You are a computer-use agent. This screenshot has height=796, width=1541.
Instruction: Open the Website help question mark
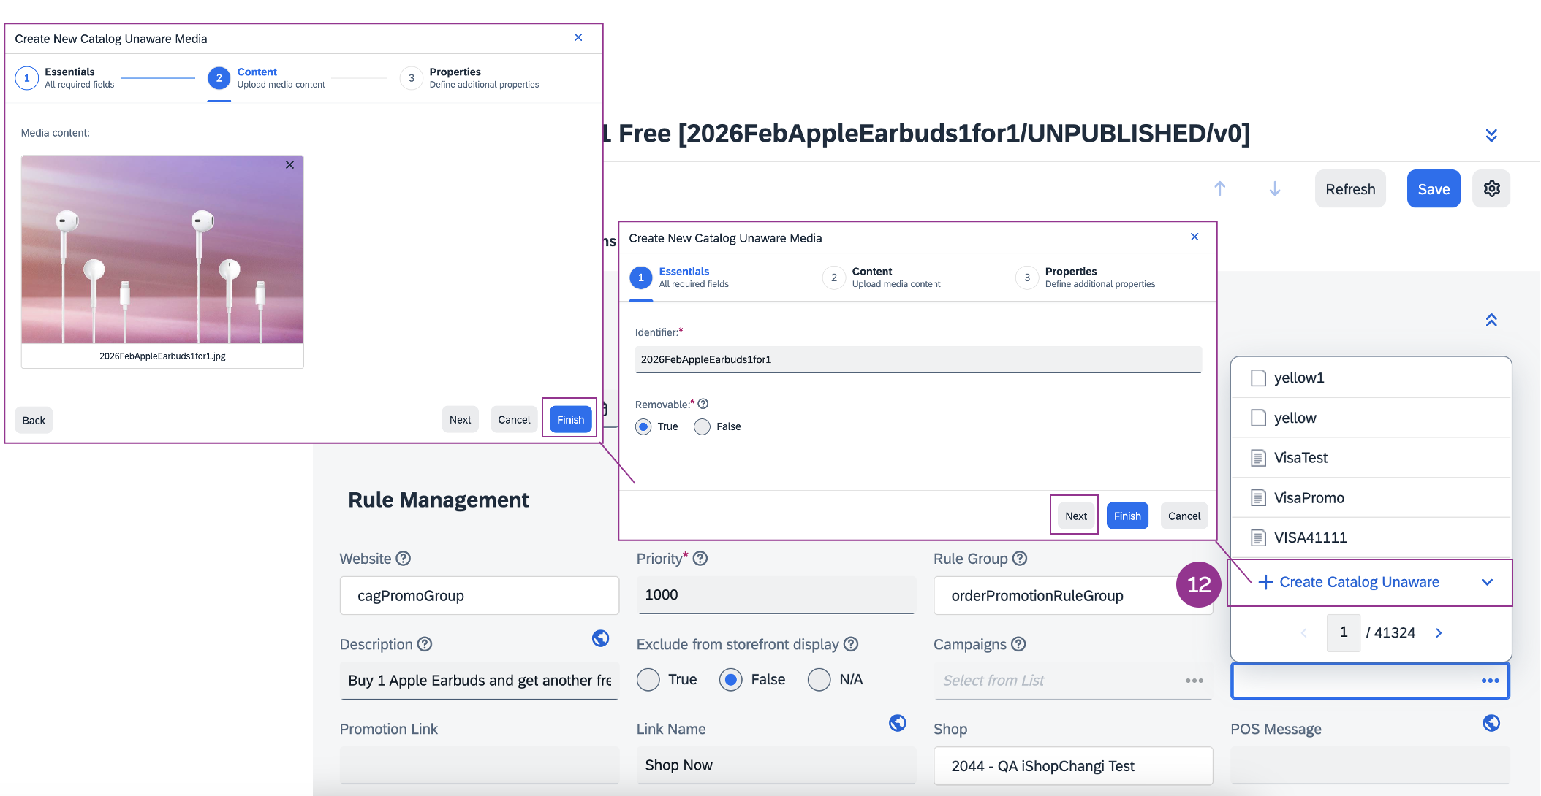[x=404, y=559]
